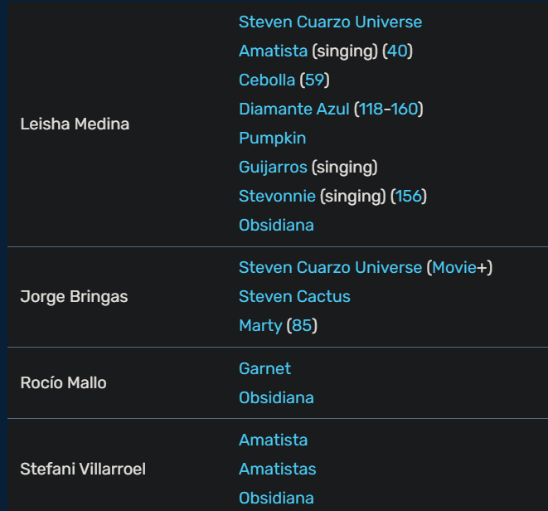The height and width of the screenshot is (511, 548).
Task: Open Obsidiana link in Leisha Medina row
Action: tap(276, 226)
